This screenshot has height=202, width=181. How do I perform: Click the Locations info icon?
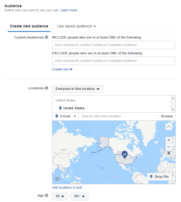(47, 88)
